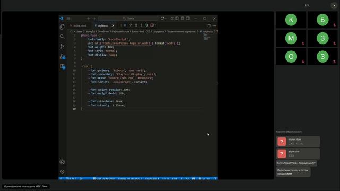Select participant tile with letter К
Image resolution: width=340 pixels, height=191 pixels.
click(x=291, y=20)
